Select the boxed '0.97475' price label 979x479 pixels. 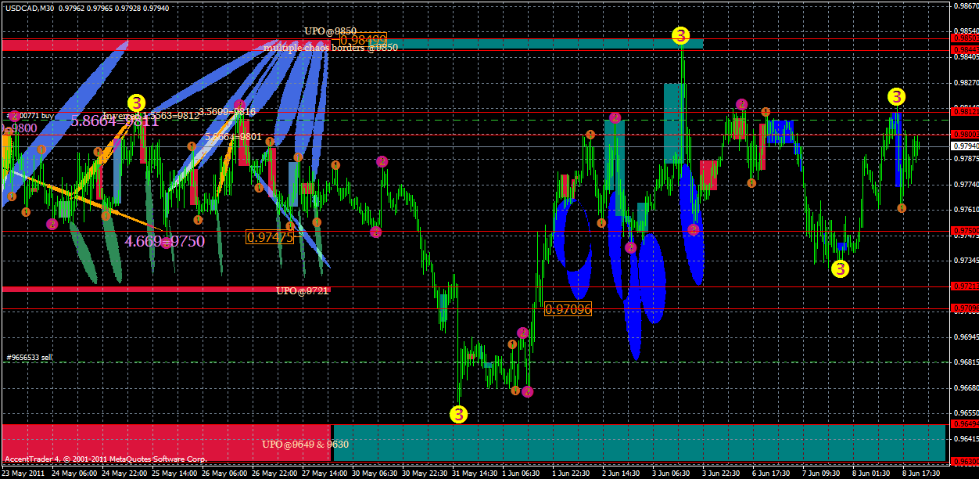pos(269,235)
